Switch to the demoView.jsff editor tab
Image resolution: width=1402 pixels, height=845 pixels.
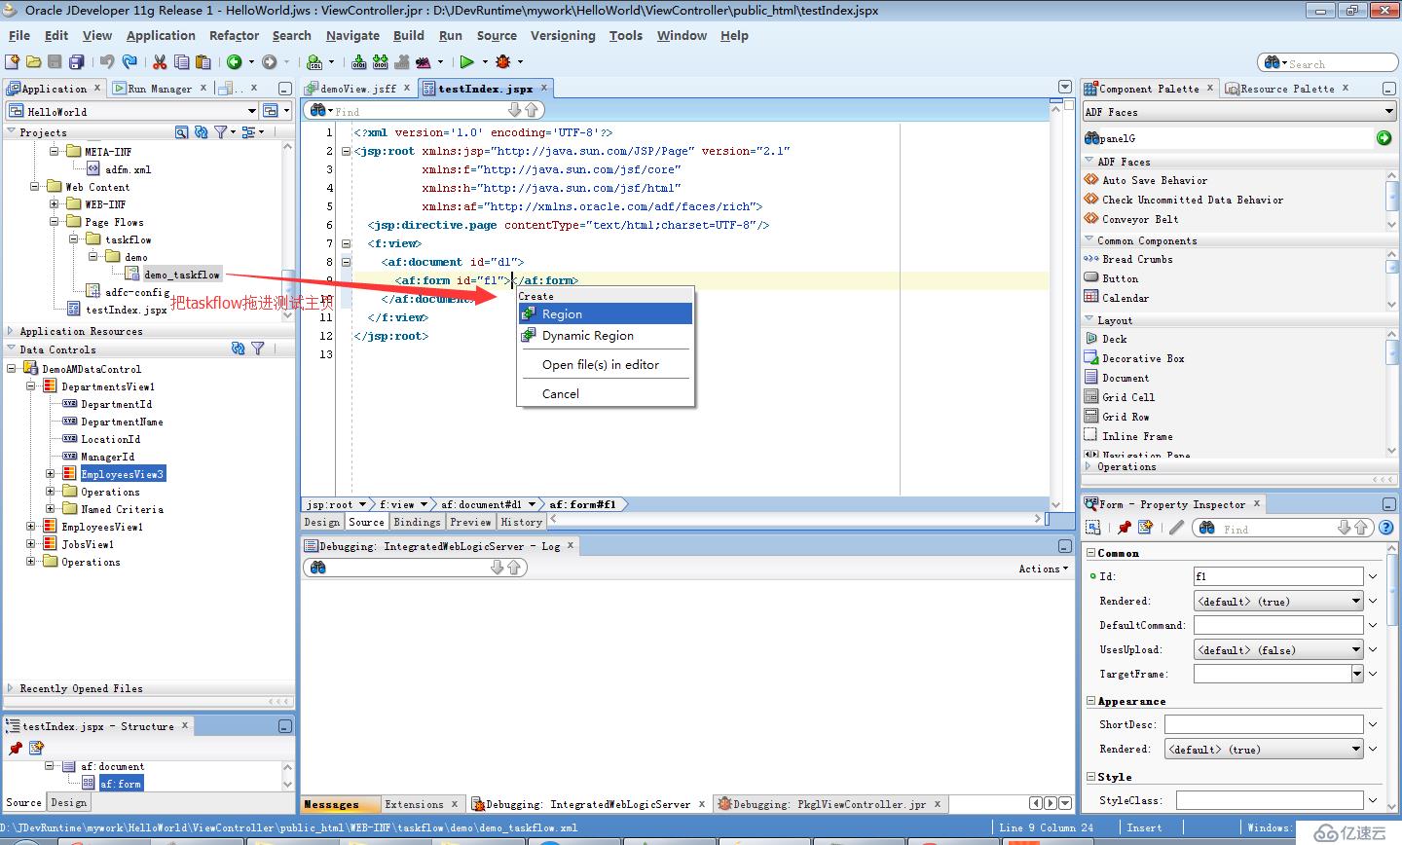click(x=357, y=88)
